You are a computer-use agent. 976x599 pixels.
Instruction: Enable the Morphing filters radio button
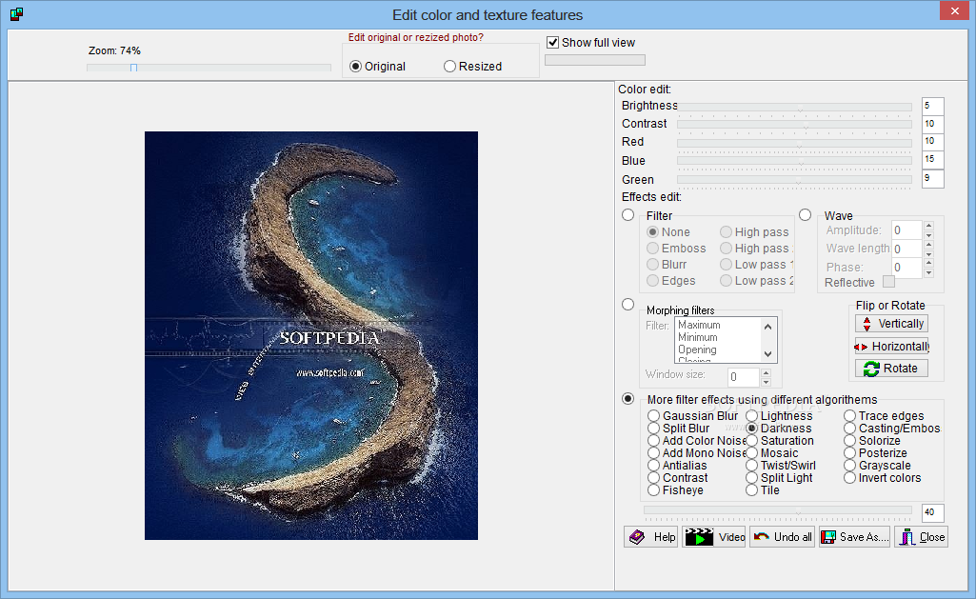click(628, 305)
